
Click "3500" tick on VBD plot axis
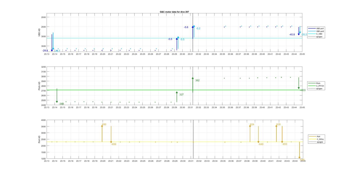(x=43, y=46)
